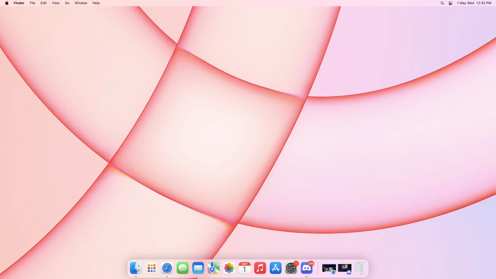Open the Edit menu
The height and width of the screenshot is (279, 496).
pos(44,3)
